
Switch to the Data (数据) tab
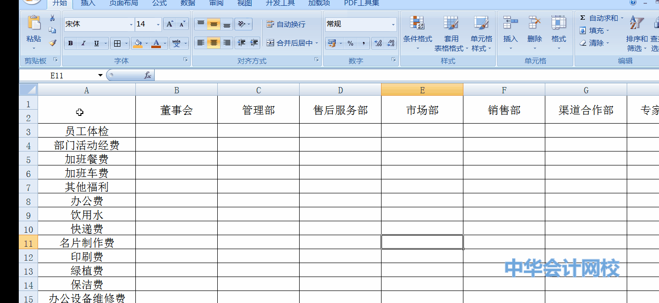point(188,3)
